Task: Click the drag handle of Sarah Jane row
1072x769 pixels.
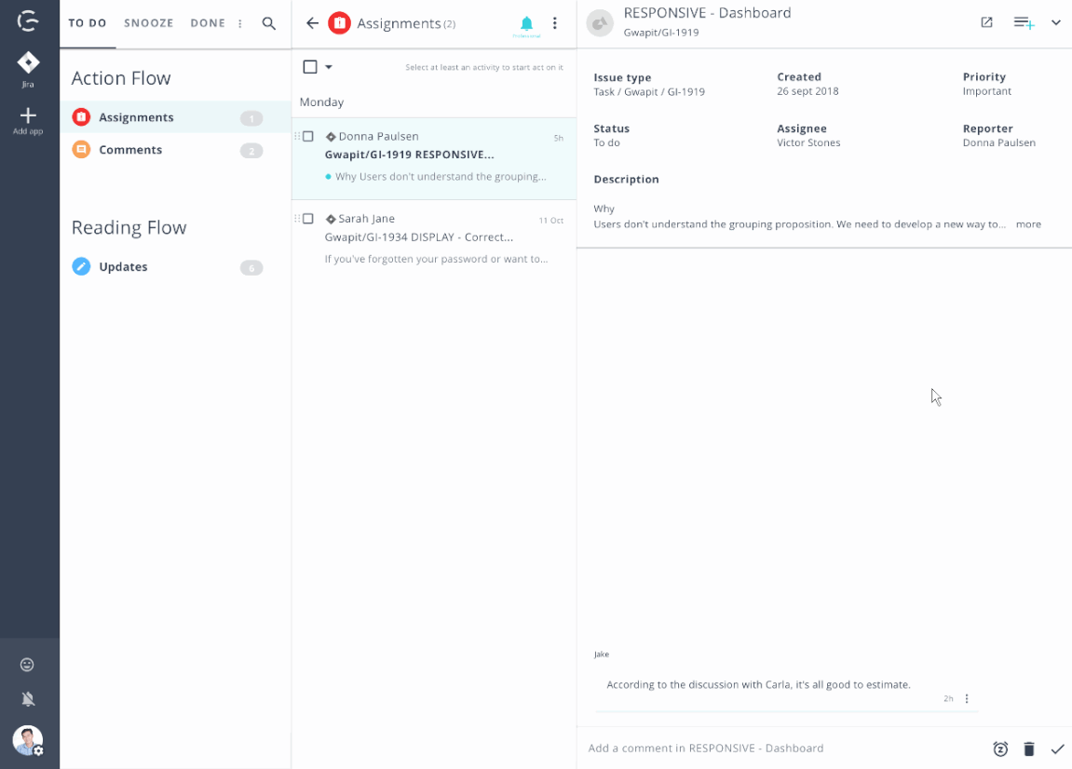Action: tap(297, 219)
